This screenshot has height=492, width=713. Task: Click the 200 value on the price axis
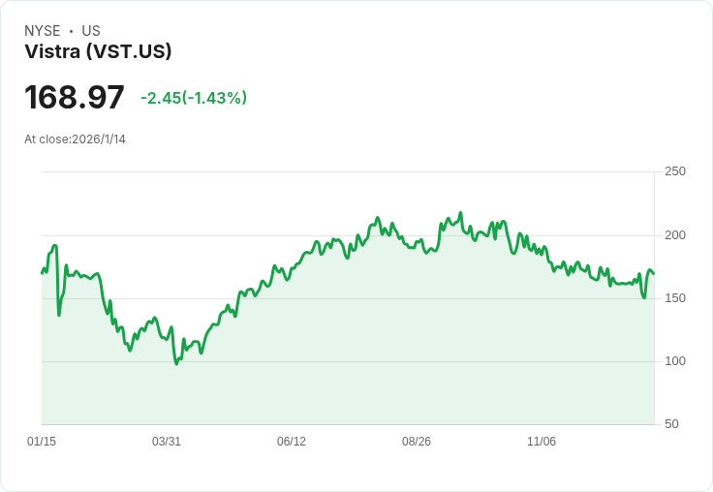coord(675,235)
